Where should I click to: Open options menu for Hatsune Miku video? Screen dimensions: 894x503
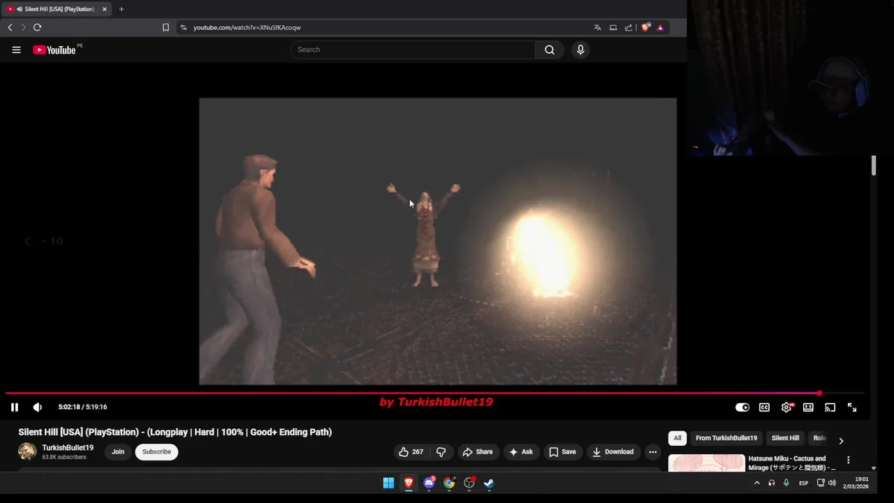(x=848, y=460)
